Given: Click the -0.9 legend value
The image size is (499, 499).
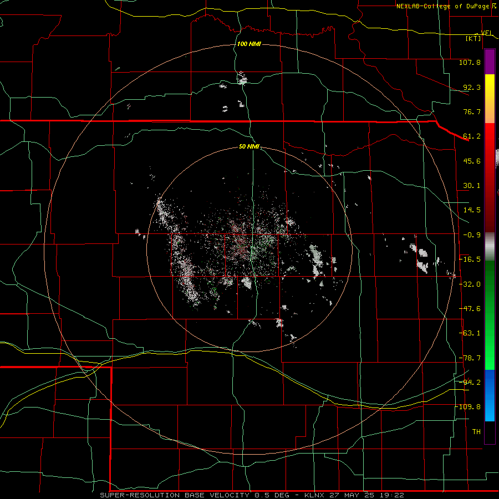Looking at the screenshot, I should tap(472, 235).
